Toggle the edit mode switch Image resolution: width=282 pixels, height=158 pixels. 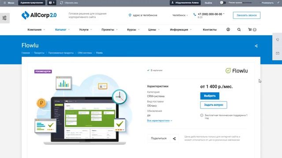coord(223,3)
